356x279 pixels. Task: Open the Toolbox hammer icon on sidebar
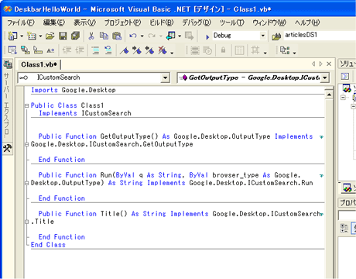7,148
